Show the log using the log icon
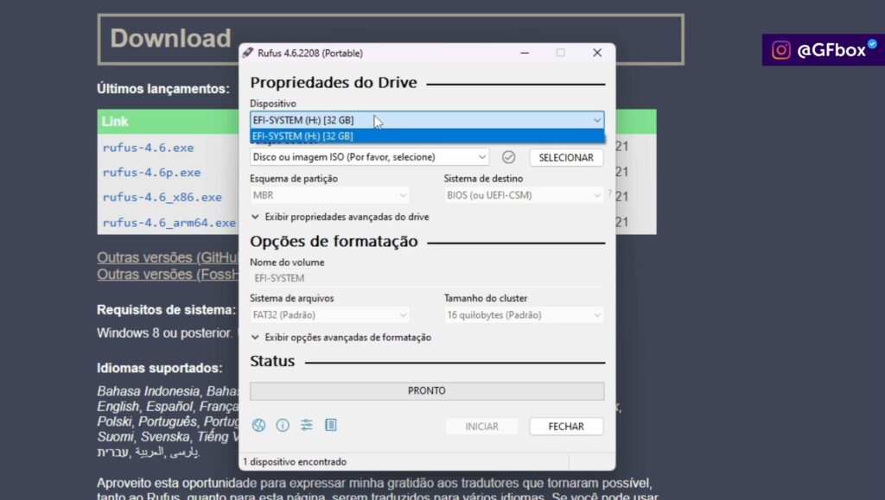The height and width of the screenshot is (500, 885). [330, 425]
